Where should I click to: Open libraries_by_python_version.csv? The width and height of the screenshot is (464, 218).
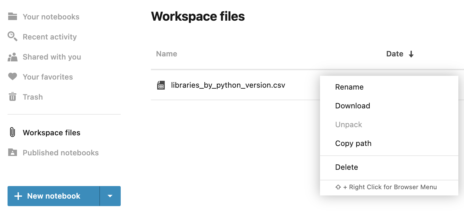point(228,85)
